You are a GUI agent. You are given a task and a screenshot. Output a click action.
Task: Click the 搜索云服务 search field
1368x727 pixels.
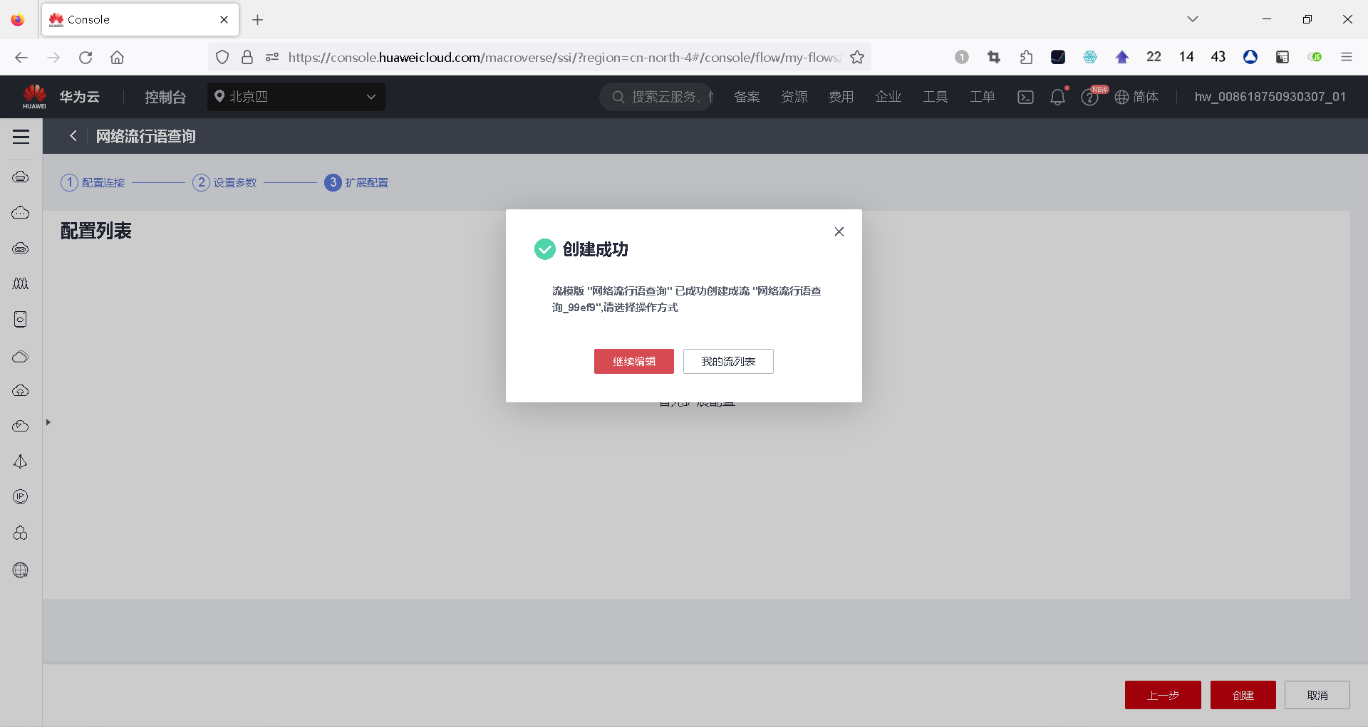tap(655, 97)
